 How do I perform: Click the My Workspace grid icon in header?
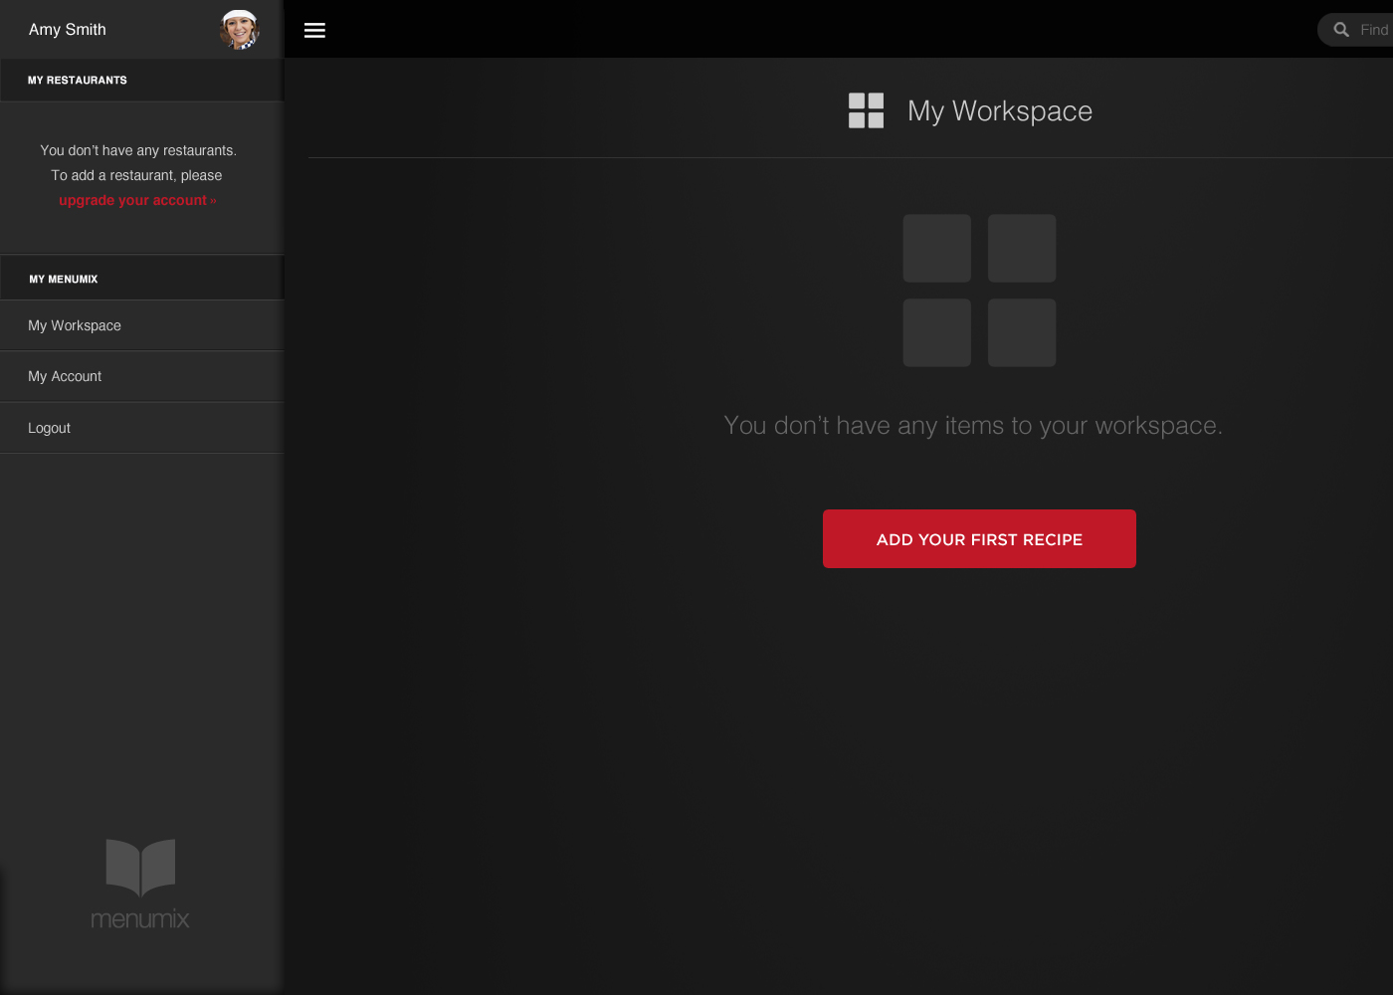(866, 110)
